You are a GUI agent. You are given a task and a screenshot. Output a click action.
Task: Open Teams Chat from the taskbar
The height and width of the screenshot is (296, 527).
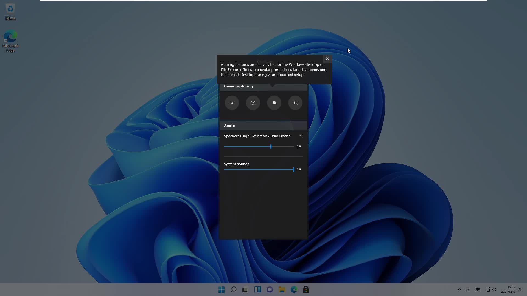coord(270,289)
